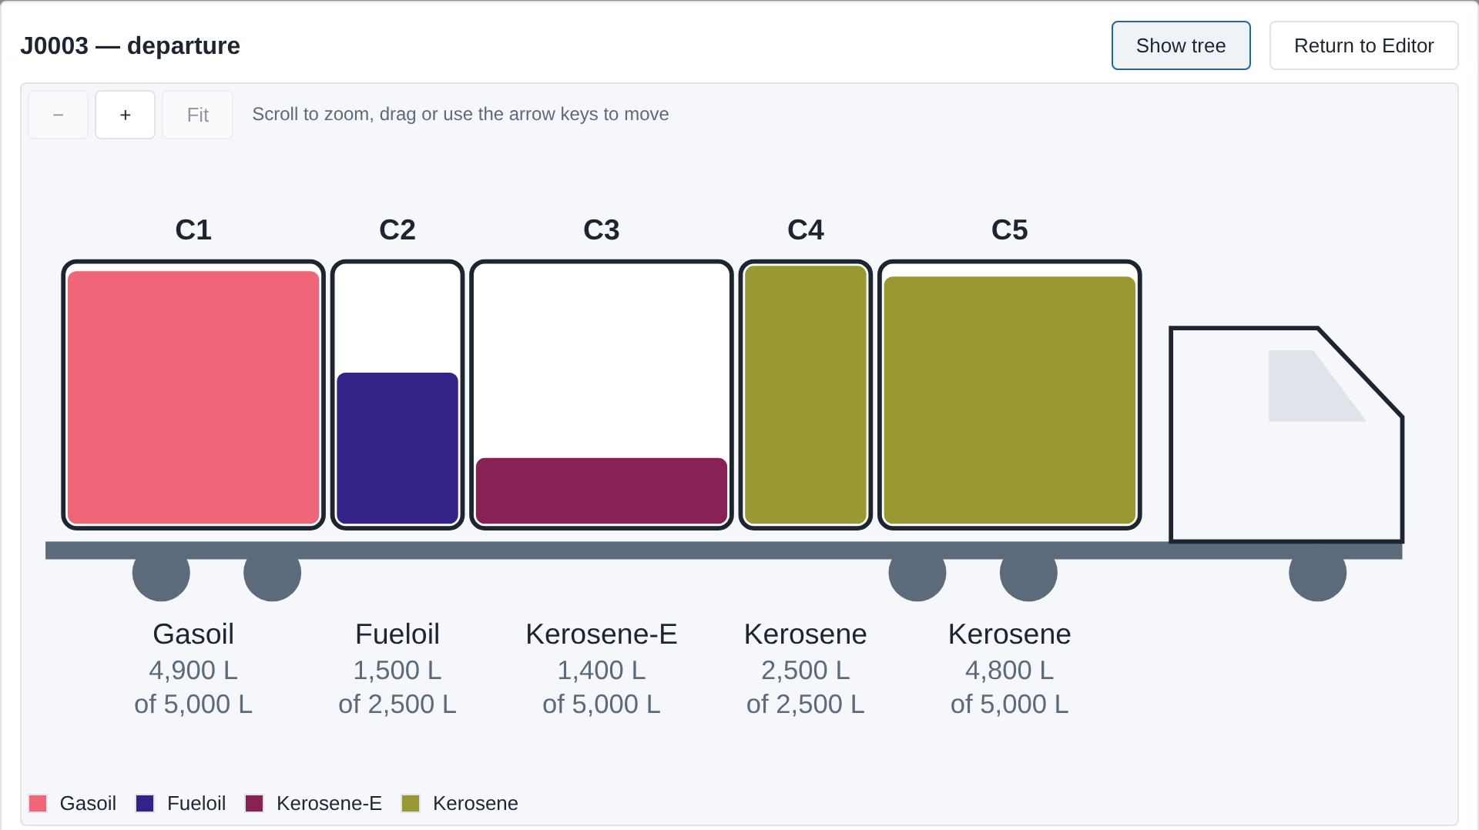Zoom out with the minus button

point(58,115)
